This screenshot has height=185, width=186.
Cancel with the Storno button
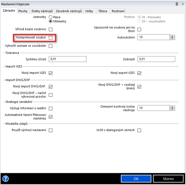(168, 179)
